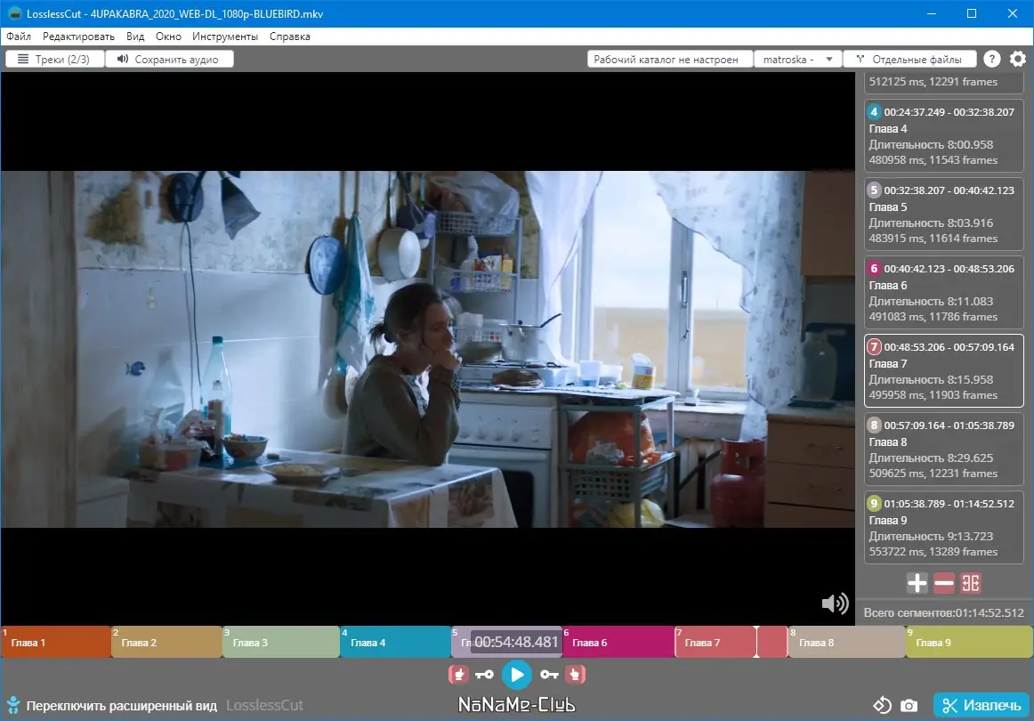Click the number 8 segment badge
Image resolution: width=1034 pixels, height=721 pixels.
pos(874,425)
